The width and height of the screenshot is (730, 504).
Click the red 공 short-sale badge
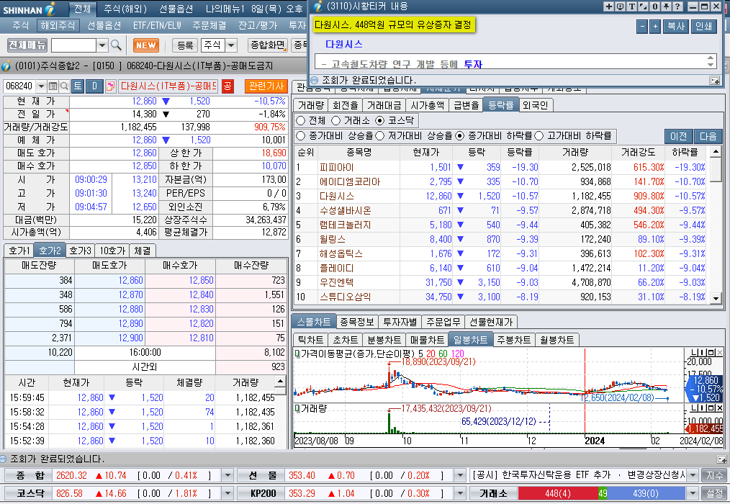(x=227, y=86)
